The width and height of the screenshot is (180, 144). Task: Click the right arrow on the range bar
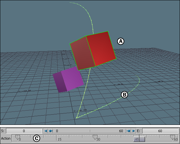(x=133, y=131)
